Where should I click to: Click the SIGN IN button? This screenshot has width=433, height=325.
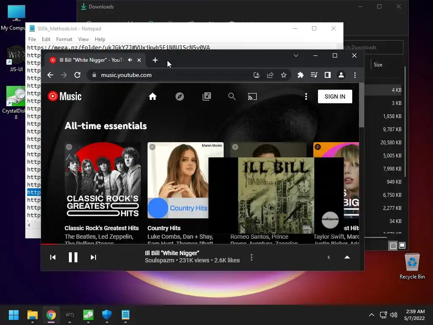(335, 96)
